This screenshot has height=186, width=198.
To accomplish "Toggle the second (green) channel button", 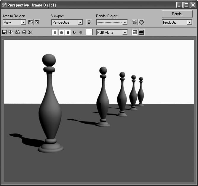I will (61, 33).
